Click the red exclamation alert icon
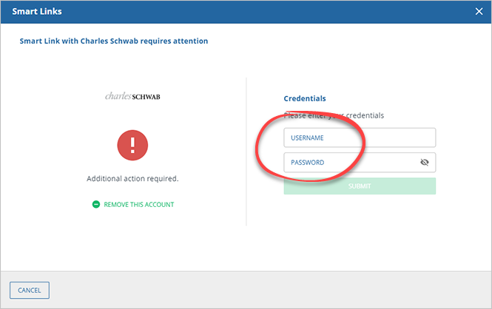Screen dimensions: 492x309 point(132,145)
